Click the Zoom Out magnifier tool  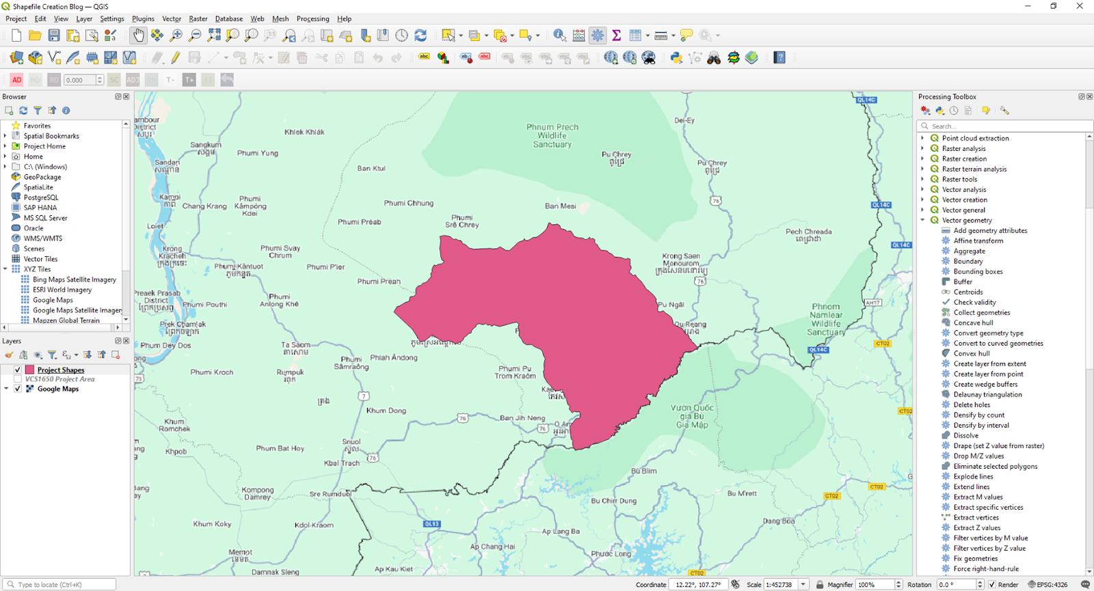click(195, 36)
